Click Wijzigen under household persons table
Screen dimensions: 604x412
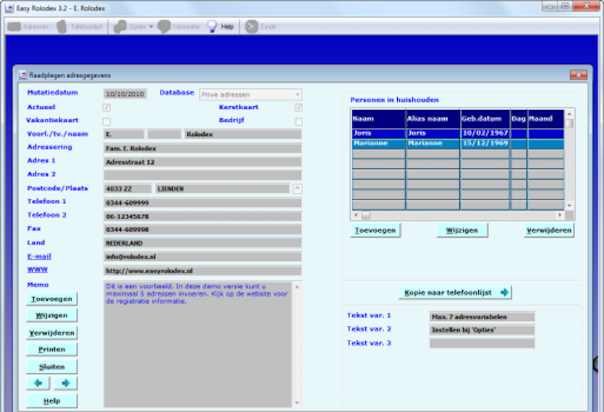tap(461, 231)
